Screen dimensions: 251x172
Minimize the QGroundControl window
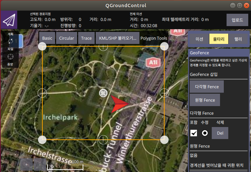233,5
